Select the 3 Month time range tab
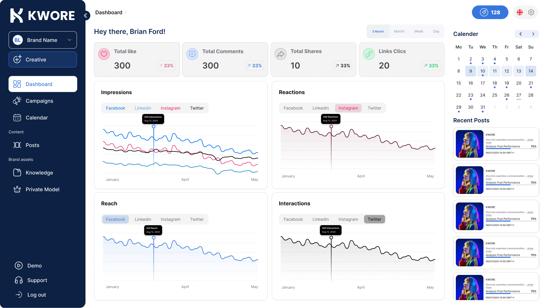 pos(378,31)
